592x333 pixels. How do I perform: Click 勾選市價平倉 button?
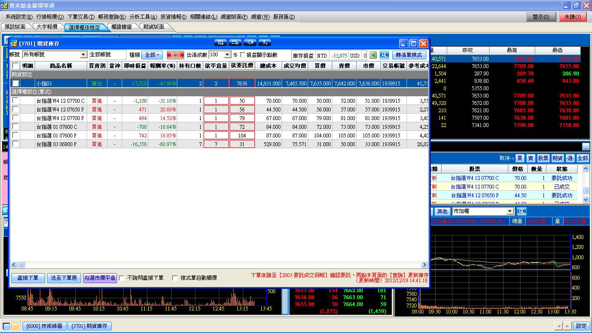coord(100,278)
